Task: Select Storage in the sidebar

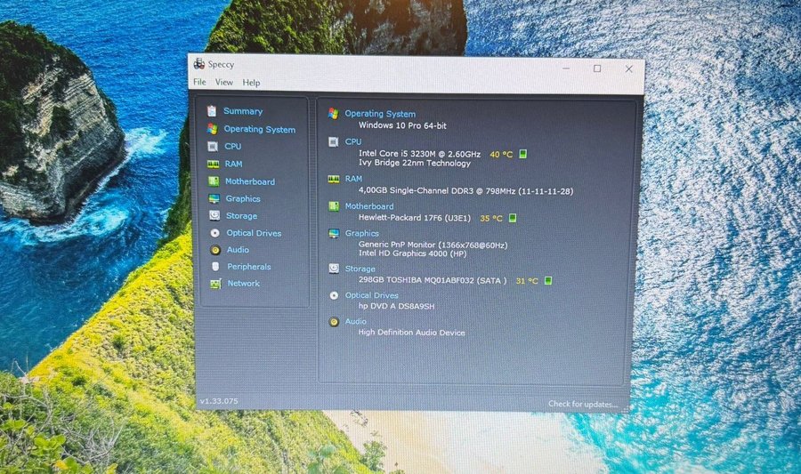Action: (x=241, y=216)
